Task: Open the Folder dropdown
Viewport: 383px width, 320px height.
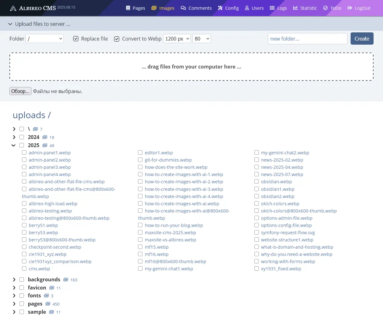Action: [x=44, y=38]
